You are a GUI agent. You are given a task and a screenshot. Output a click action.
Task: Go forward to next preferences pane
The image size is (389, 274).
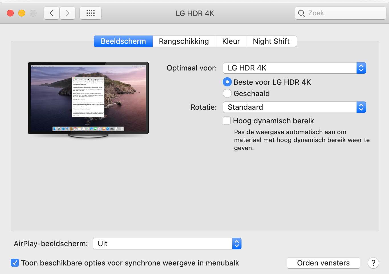(67, 13)
